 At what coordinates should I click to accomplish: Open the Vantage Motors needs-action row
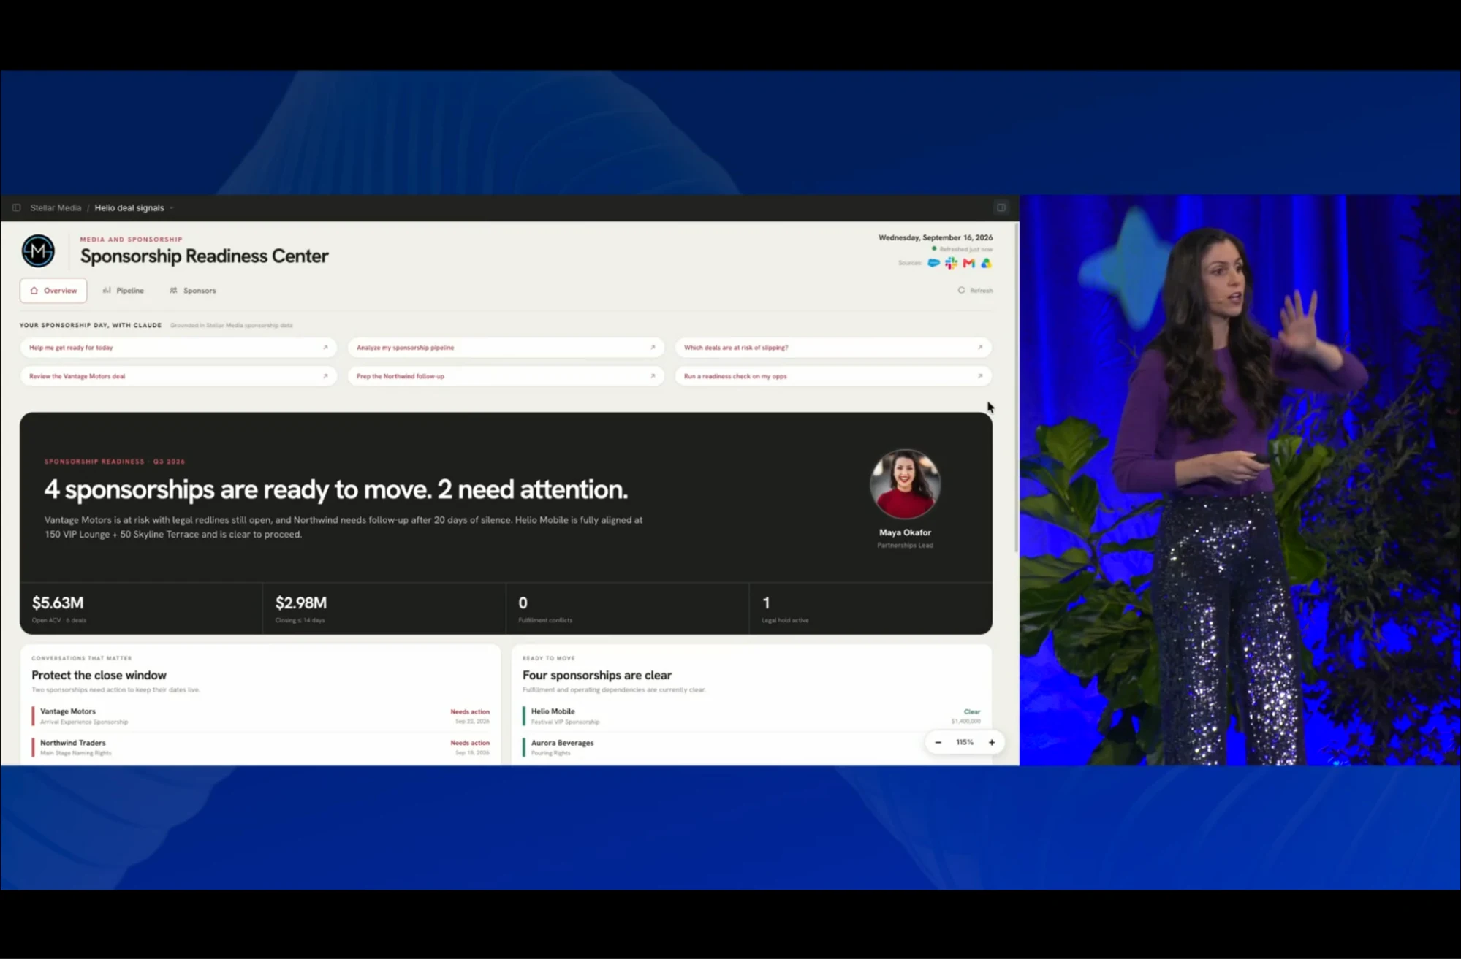pos(261,716)
